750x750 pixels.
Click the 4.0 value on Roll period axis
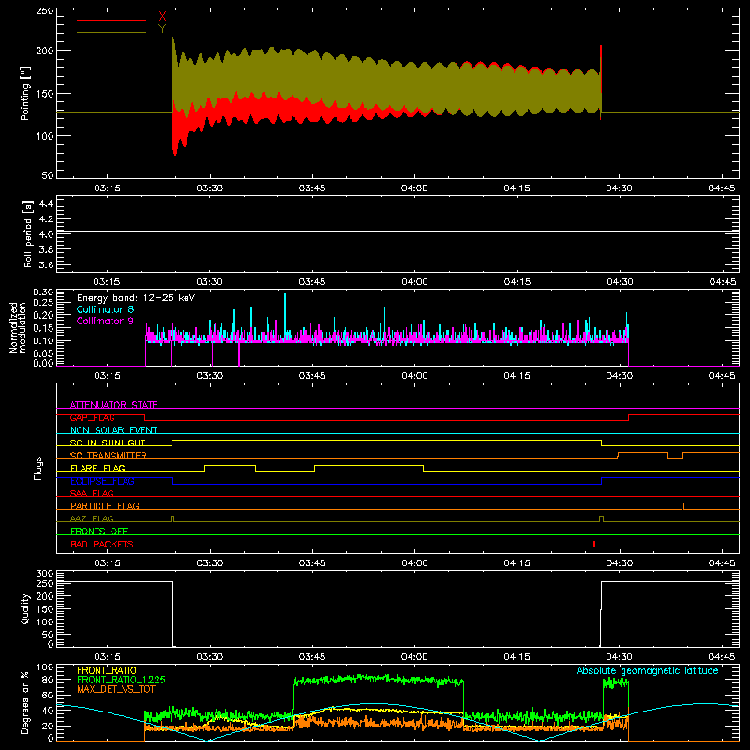tap(46, 234)
